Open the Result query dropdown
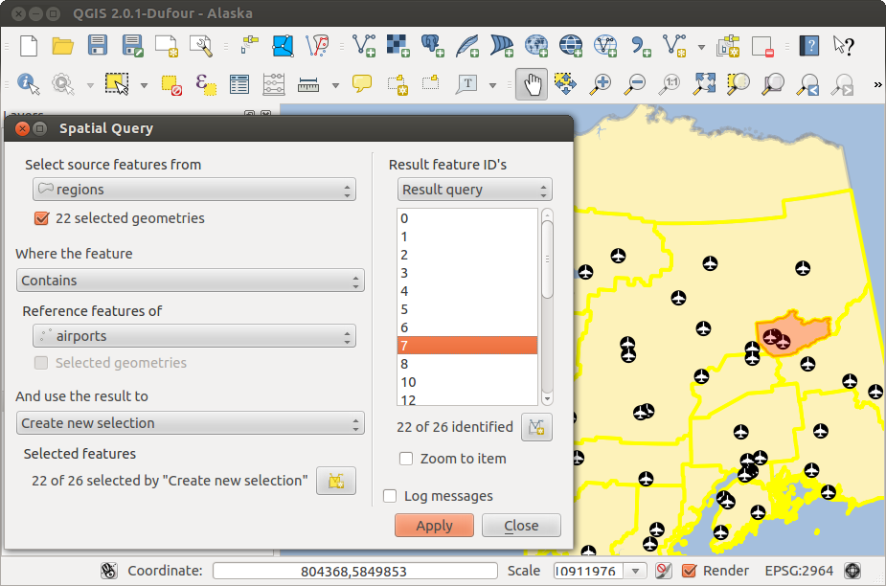This screenshot has width=886, height=586. (x=475, y=190)
